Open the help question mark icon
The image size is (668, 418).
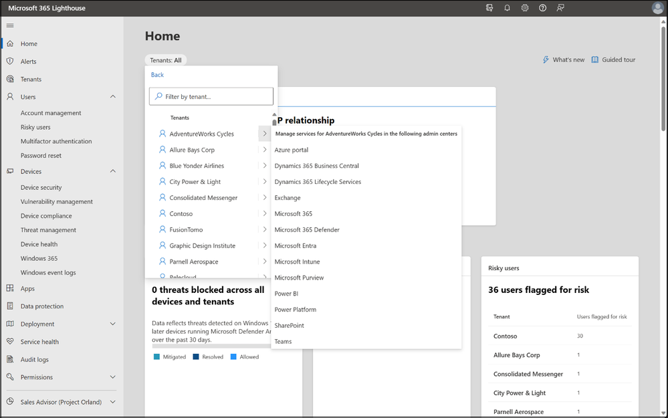pyautogui.click(x=542, y=8)
